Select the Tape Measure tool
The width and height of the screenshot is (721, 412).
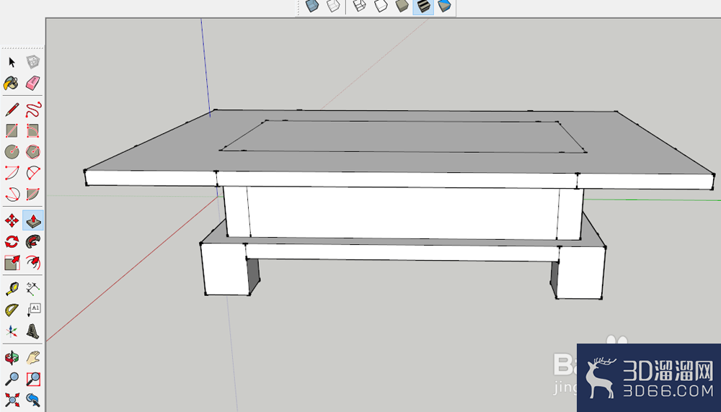coord(12,289)
